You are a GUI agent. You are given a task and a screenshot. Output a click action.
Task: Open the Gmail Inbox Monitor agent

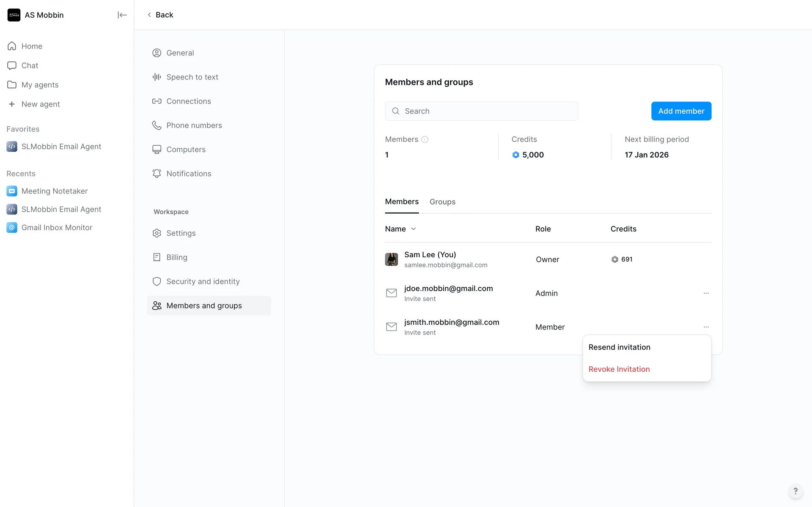click(57, 227)
